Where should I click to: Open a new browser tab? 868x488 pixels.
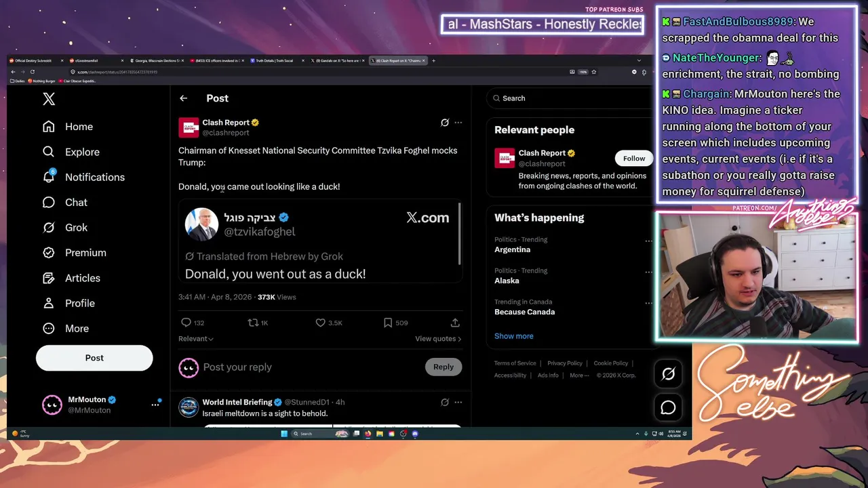click(x=434, y=61)
